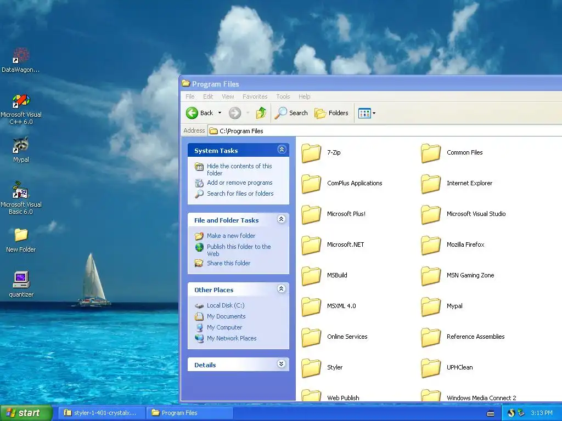
Task: Select the Microsoft Plus! folder icon
Action: 311,215
